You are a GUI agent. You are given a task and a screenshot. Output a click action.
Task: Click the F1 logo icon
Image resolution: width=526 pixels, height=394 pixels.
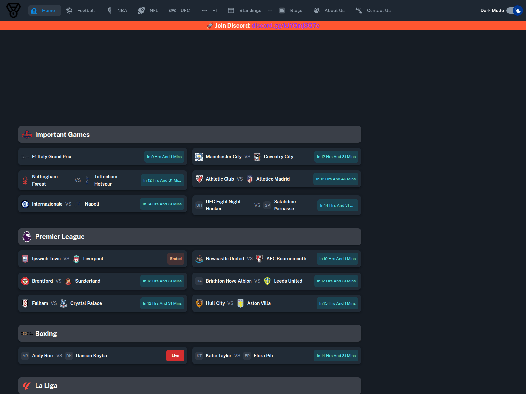[x=204, y=11]
